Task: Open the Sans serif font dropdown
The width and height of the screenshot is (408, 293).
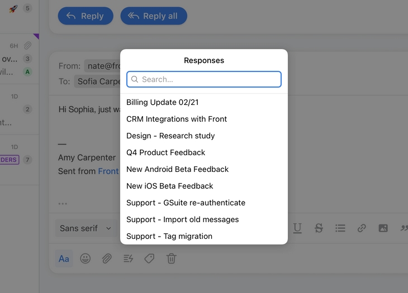Action: (x=86, y=228)
